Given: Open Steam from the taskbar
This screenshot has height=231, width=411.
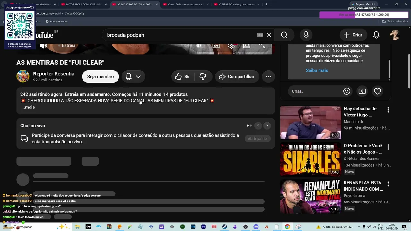Looking at the screenshot, I should 224,227.
